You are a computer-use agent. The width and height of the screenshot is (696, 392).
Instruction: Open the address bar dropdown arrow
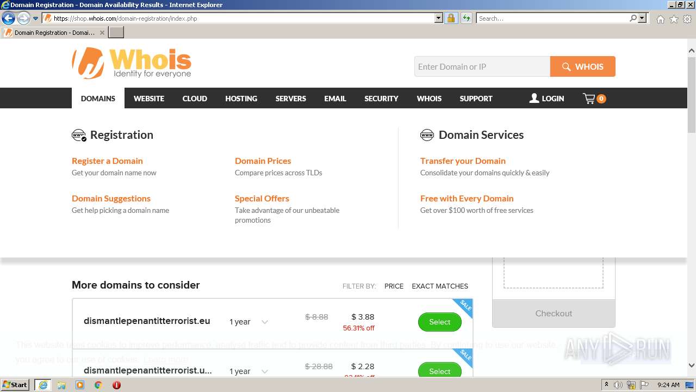[x=438, y=18]
